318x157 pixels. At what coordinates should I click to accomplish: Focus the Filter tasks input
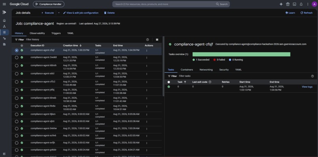pos(243,76)
